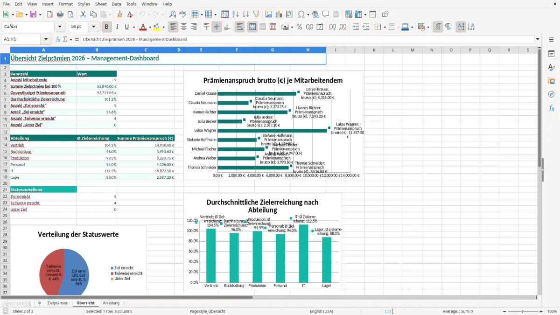Format as percent
This screenshot has height=315, width=560.
299,27
